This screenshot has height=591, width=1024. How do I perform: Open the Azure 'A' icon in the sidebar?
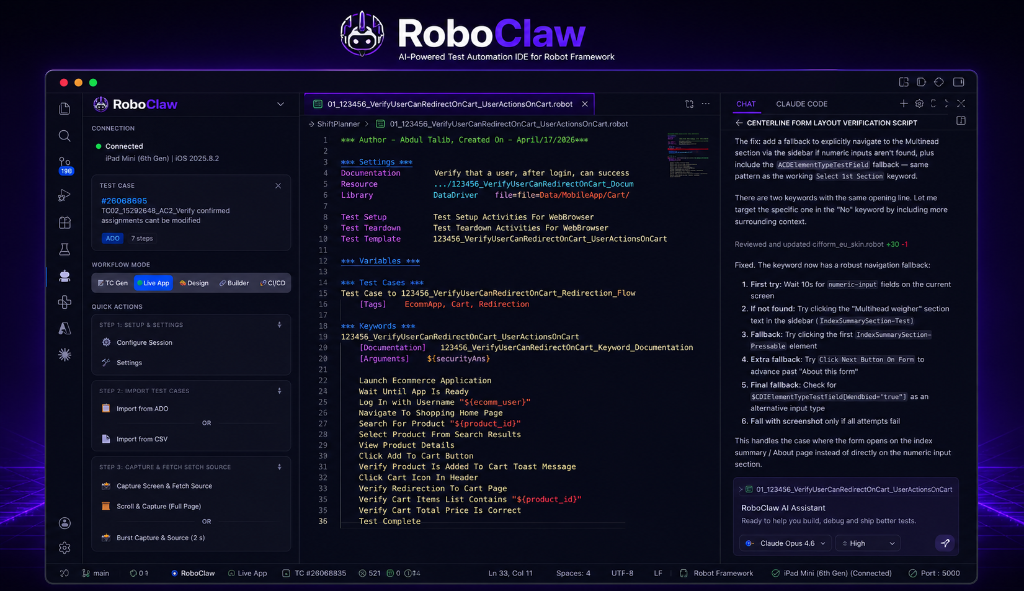pyautogui.click(x=65, y=329)
